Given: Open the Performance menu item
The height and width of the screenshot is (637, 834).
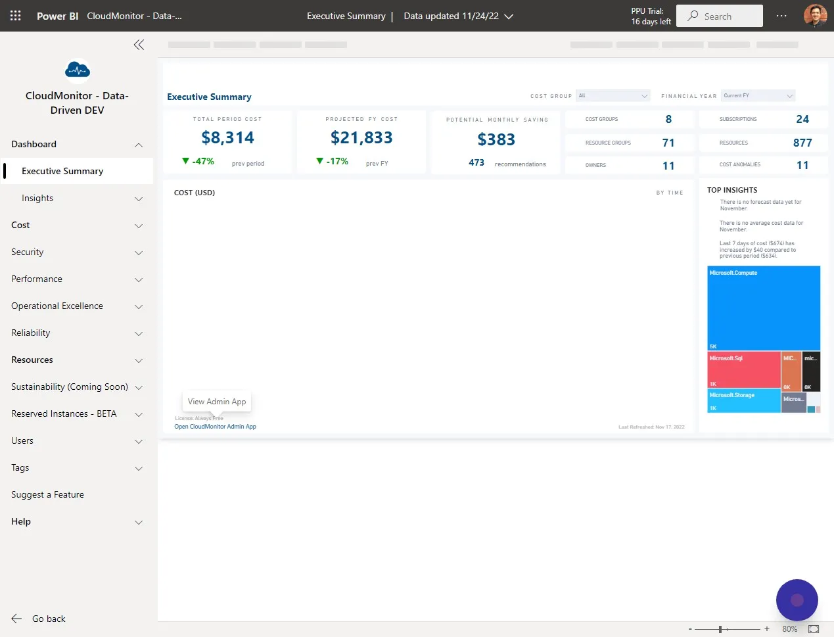Looking at the screenshot, I should pos(37,279).
